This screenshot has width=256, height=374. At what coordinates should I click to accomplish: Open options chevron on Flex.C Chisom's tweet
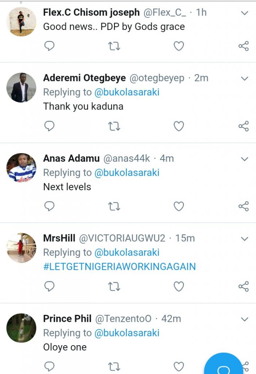(x=245, y=13)
